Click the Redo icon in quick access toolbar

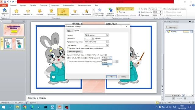click(x=13, y=2)
